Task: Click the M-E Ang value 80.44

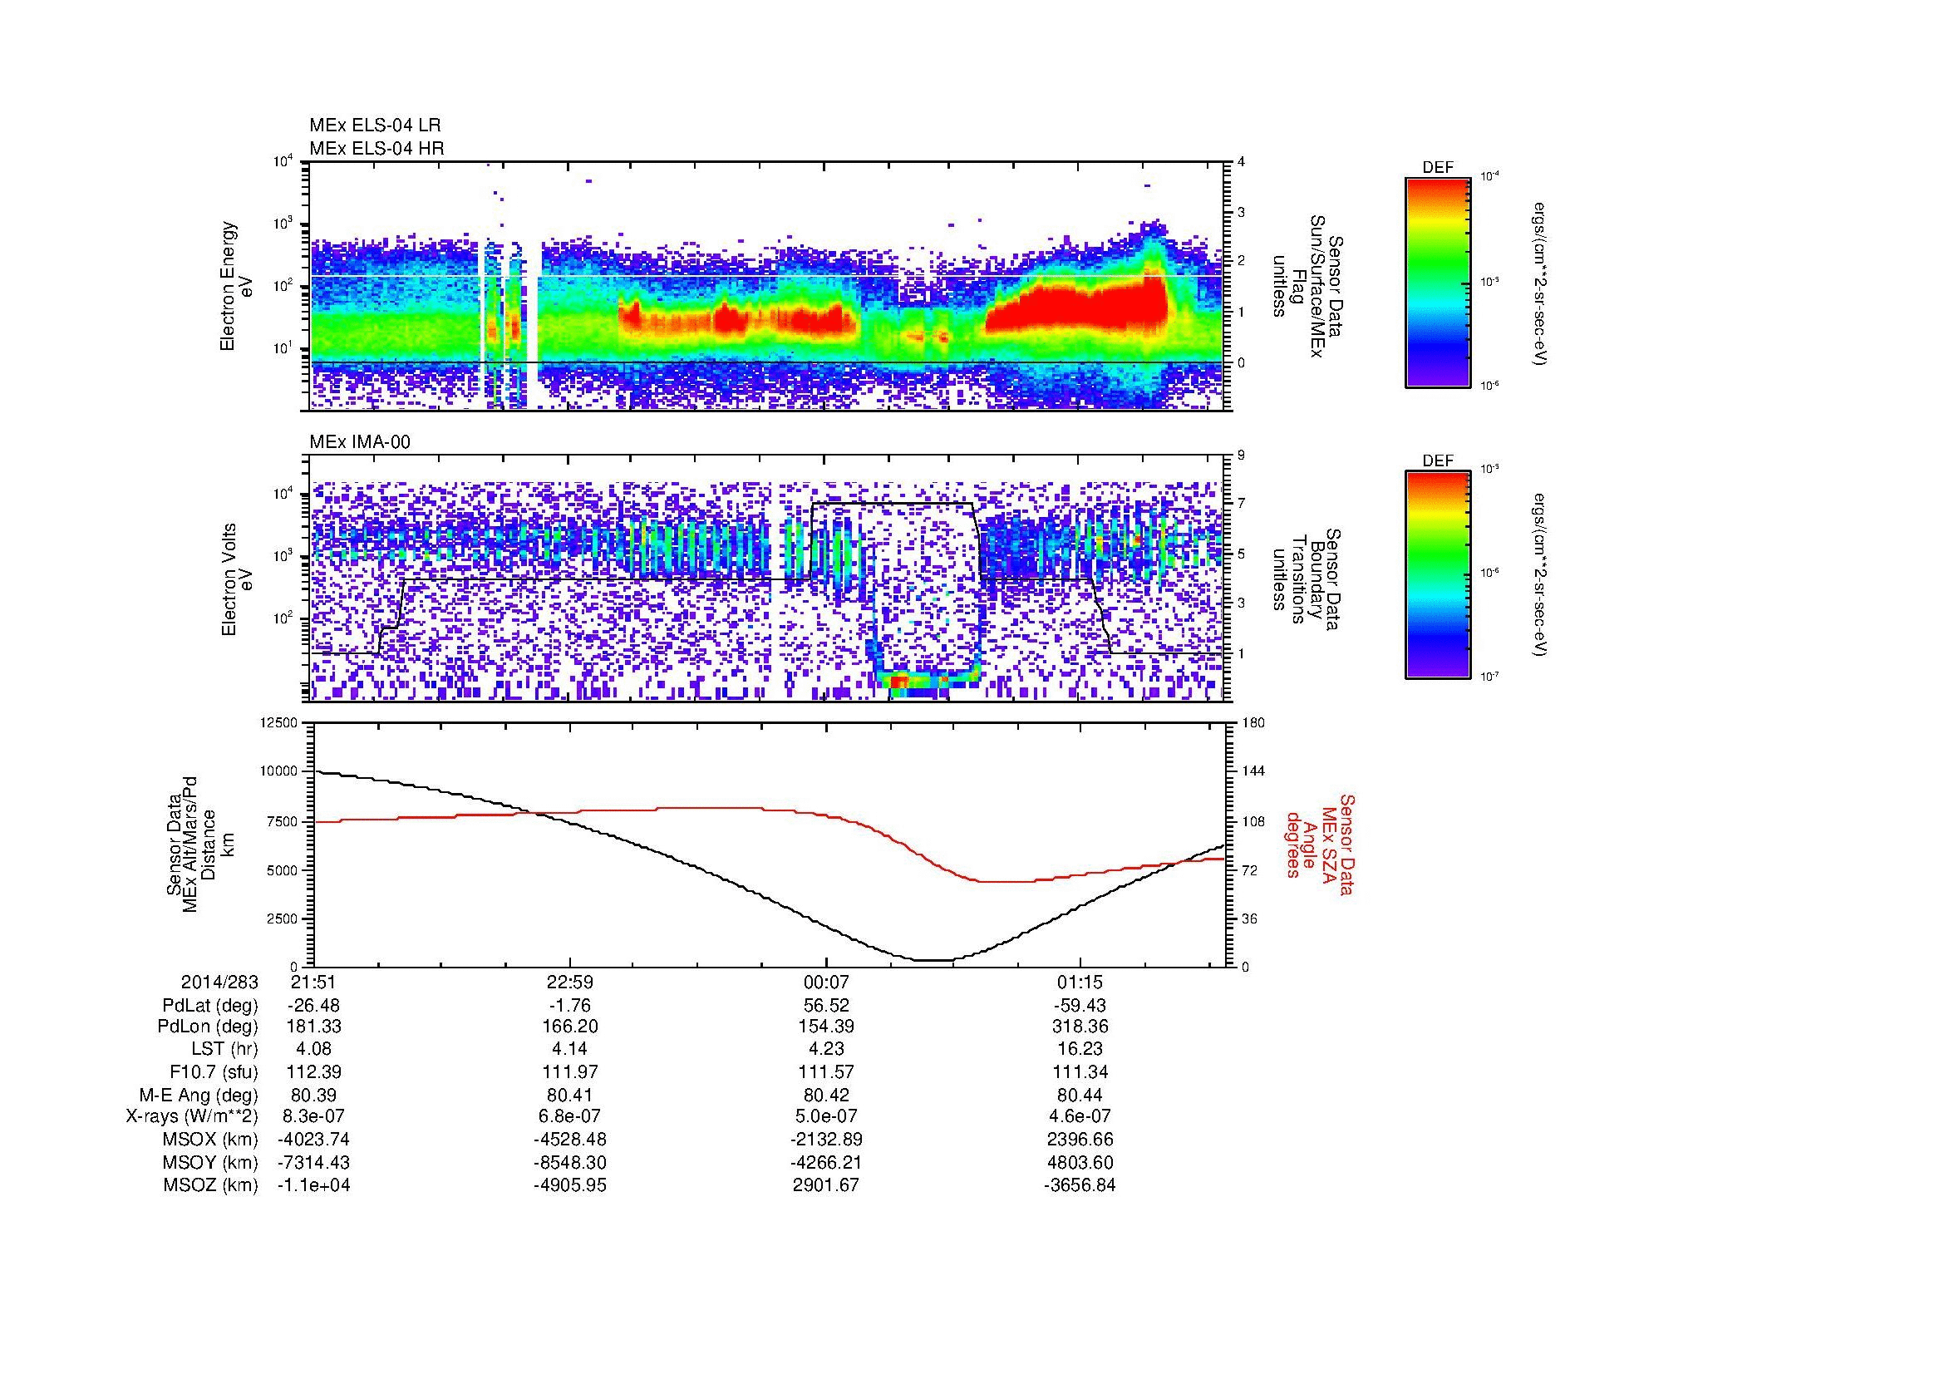Action: (1080, 1095)
